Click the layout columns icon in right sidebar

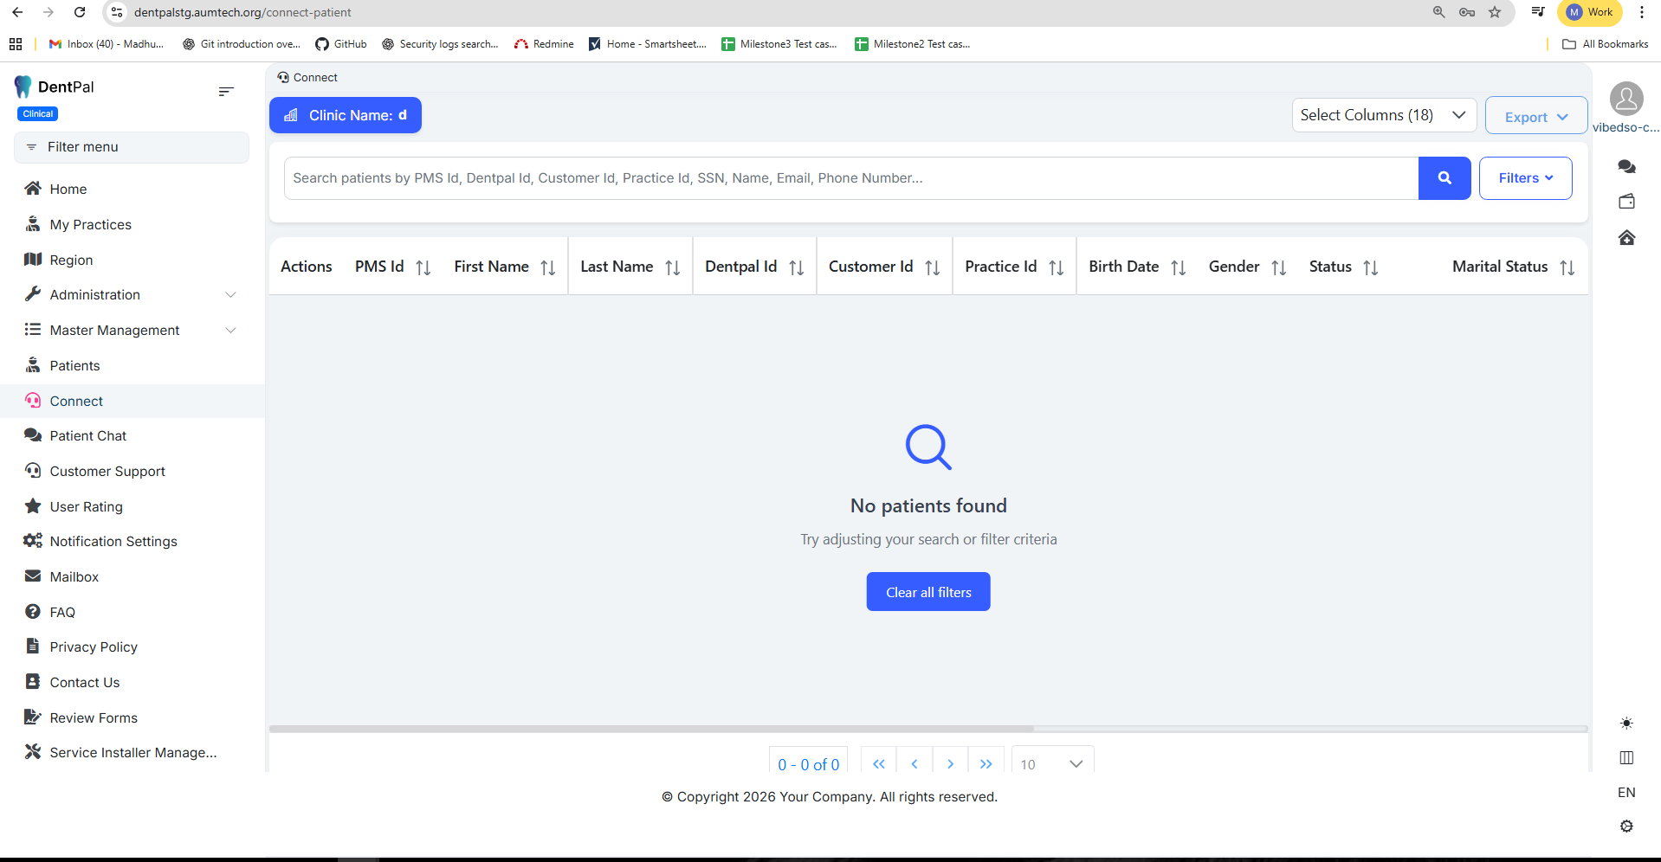(x=1626, y=758)
